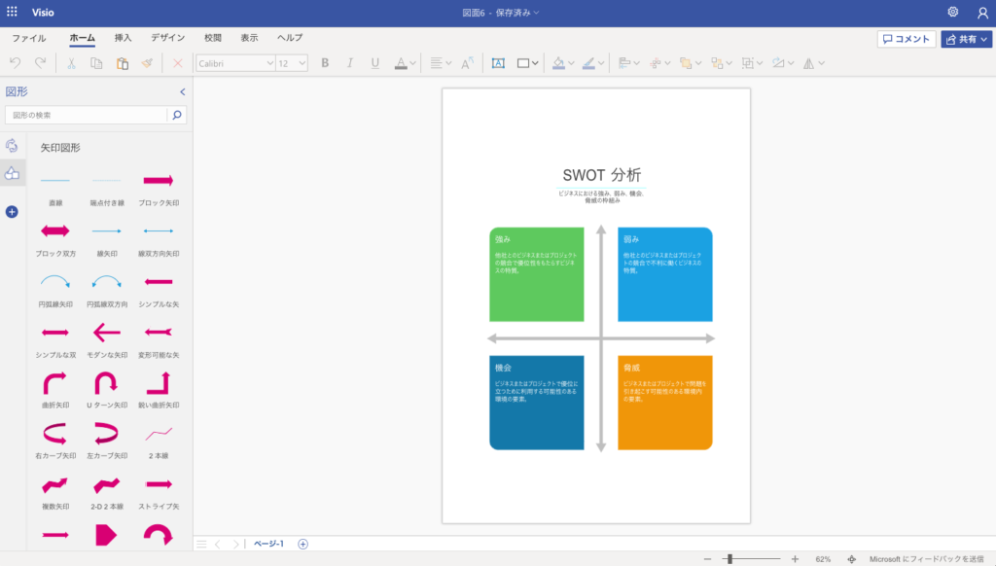Select the Text Box tool
Image resolution: width=996 pixels, height=566 pixels.
(498, 63)
